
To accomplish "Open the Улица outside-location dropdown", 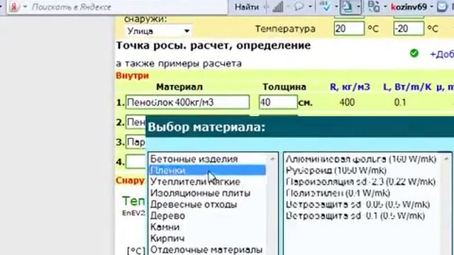I will click(159, 31).
